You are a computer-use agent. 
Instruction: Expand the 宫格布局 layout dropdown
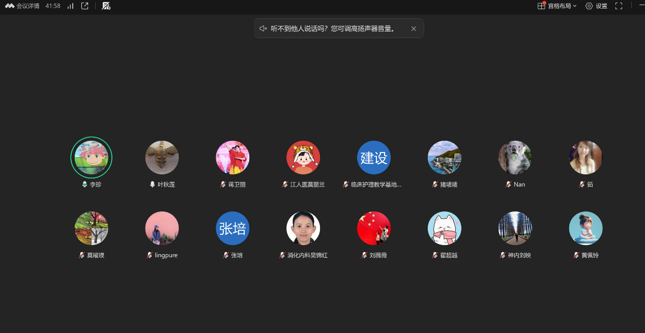point(558,6)
